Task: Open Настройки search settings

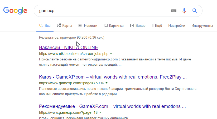Action: (176, 25)
